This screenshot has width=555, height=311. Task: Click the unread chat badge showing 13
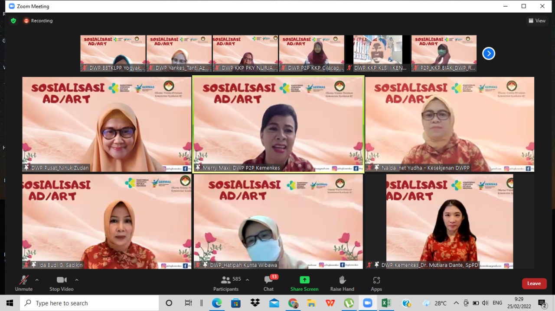[x=274, y=277]
